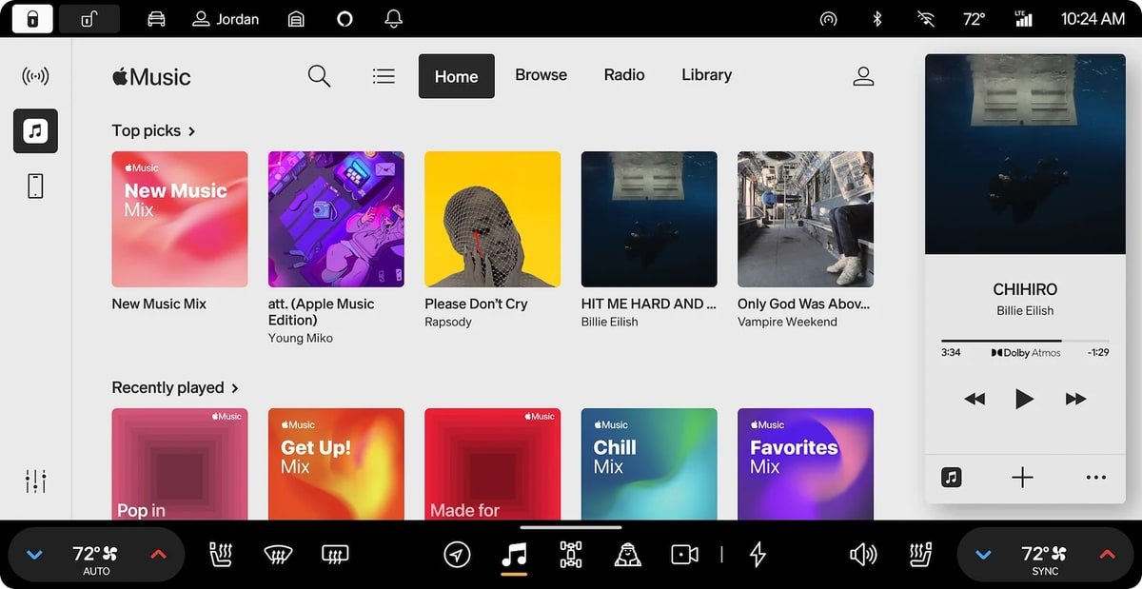This screenshot has width=1142, height=589.
Task: Switch to the Library tab
Action: point(706,74)
